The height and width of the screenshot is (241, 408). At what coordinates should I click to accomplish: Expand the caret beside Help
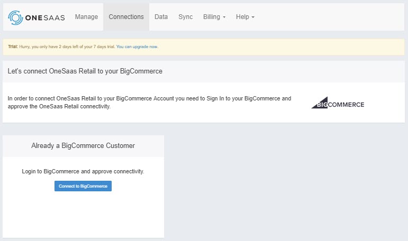tap(253, 17)
